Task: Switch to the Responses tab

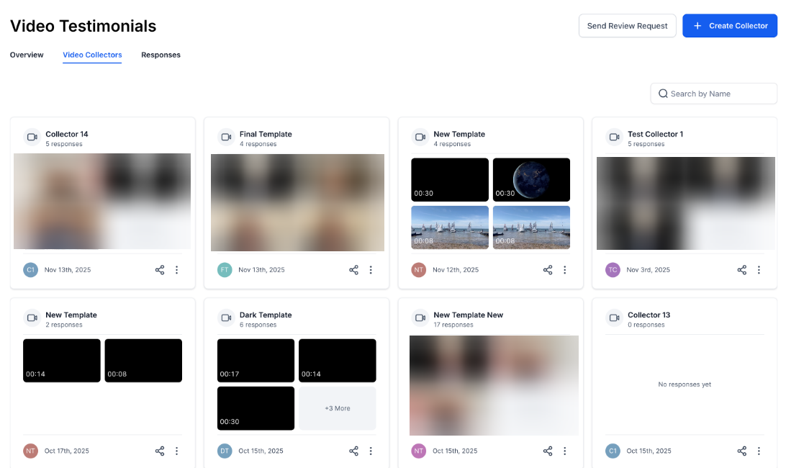Action: tap(161, 55)
